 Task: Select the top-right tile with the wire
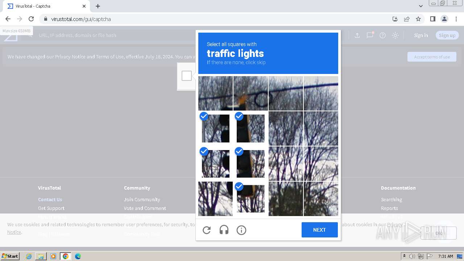321,93
